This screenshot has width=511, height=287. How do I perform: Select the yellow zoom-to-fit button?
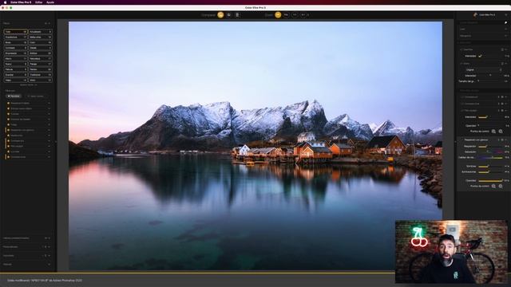(278, 15)
